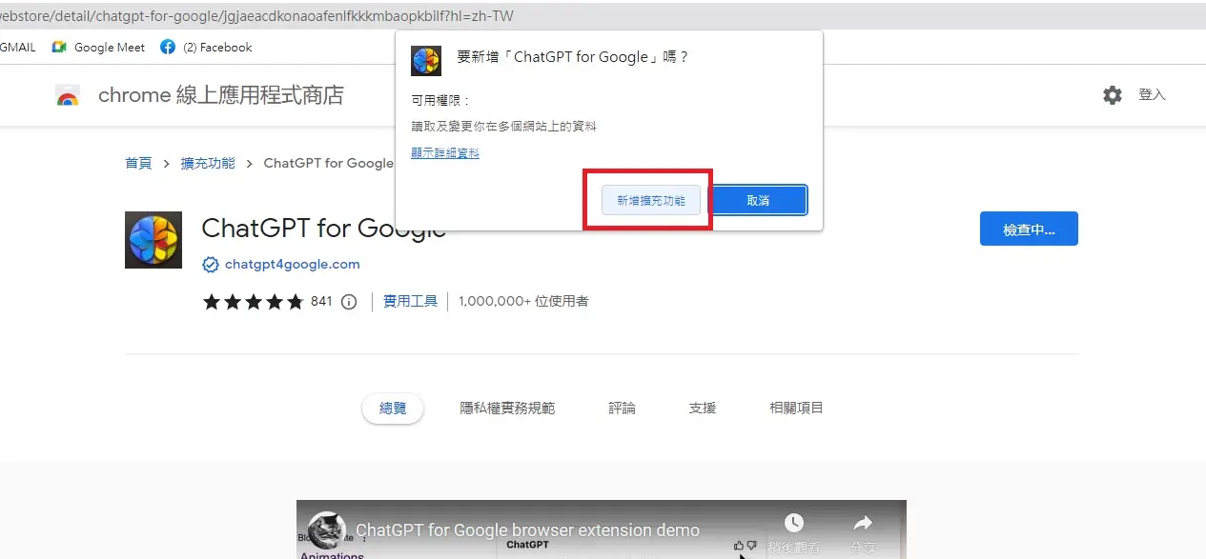Open the Facebook bookmark icon
Viewport: 1206px width, 559px height.
click(x=168, y=47)
